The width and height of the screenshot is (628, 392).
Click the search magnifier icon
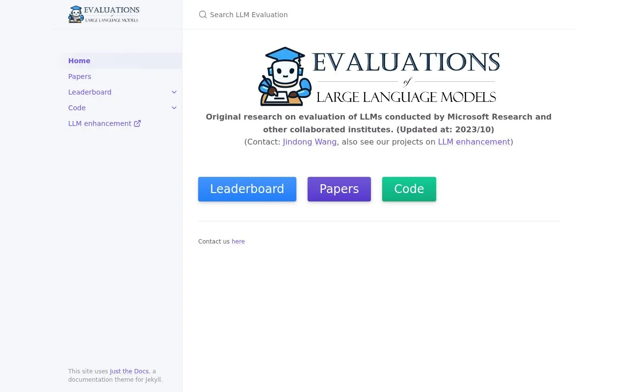pos(203,15)
